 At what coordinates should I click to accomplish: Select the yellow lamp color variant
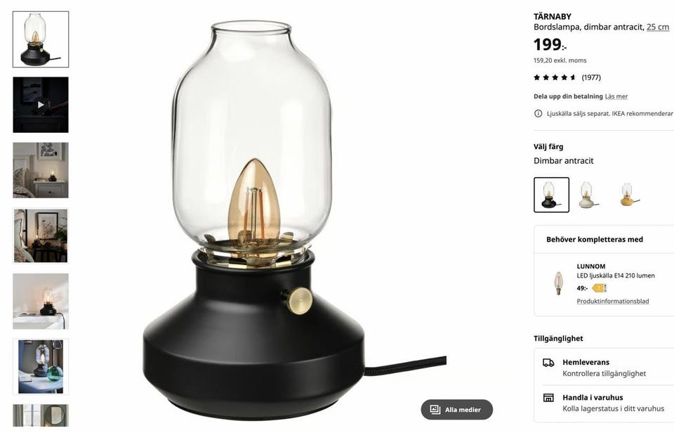coord(628,195)
